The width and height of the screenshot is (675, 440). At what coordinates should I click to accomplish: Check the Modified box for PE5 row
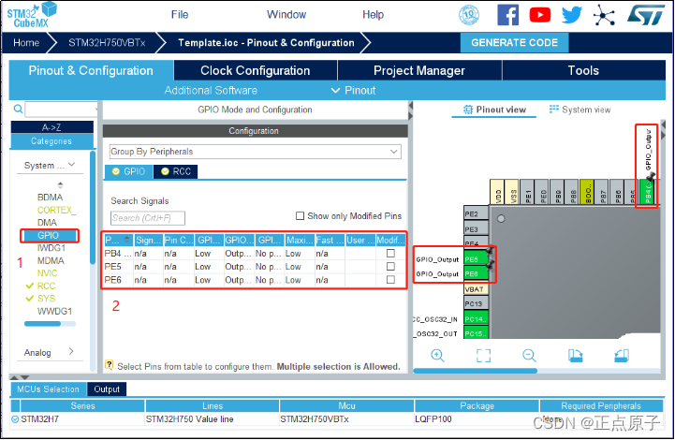(x=390, y=267)
